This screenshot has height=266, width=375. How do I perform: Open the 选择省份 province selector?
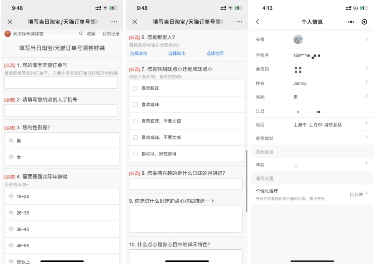click(139, 53)
